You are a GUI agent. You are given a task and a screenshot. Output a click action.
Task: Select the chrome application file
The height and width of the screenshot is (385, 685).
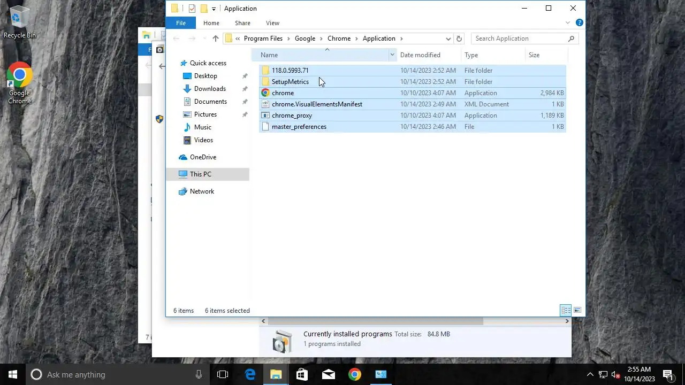click(x=412, y=93)
